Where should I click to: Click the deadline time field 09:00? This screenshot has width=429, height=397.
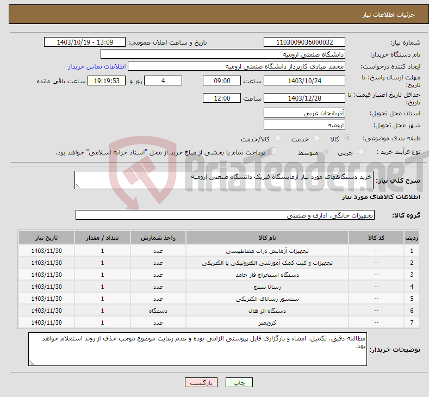222,80
